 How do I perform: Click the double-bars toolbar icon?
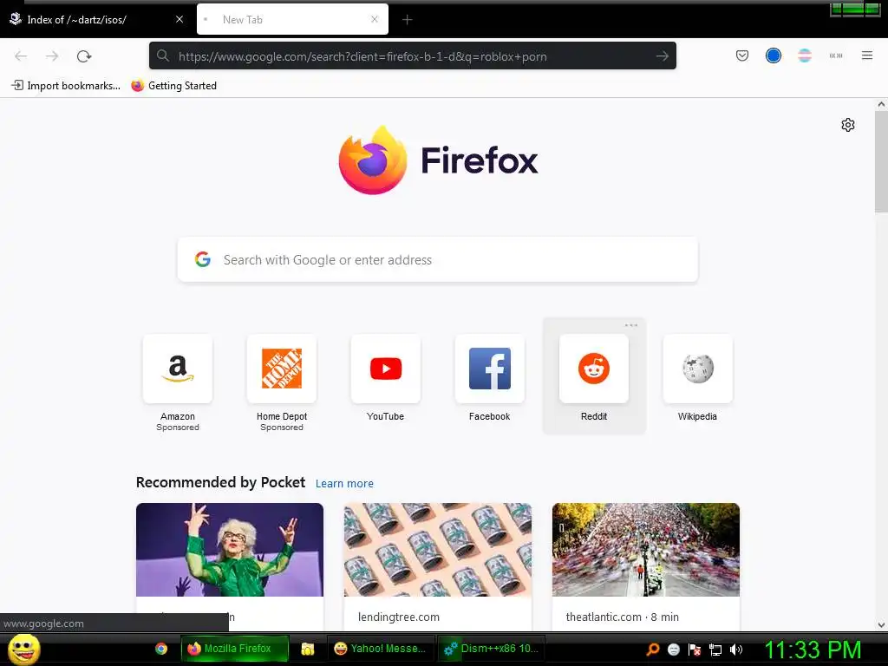835,55
